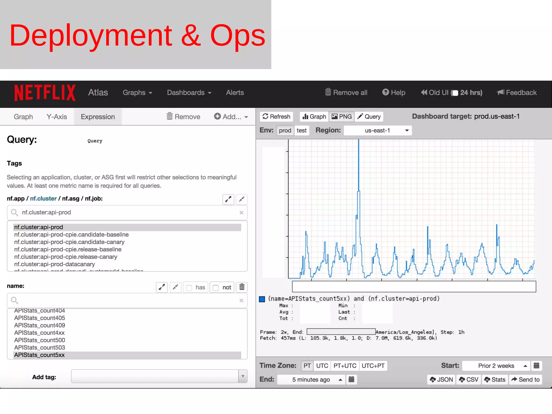552x414 pixels.
Task: Open the Graphs dropdown menu
Action: 137,92
